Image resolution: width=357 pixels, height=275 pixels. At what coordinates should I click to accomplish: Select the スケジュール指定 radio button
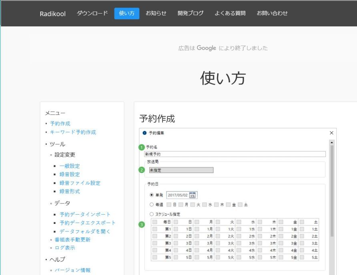[151, 214]
